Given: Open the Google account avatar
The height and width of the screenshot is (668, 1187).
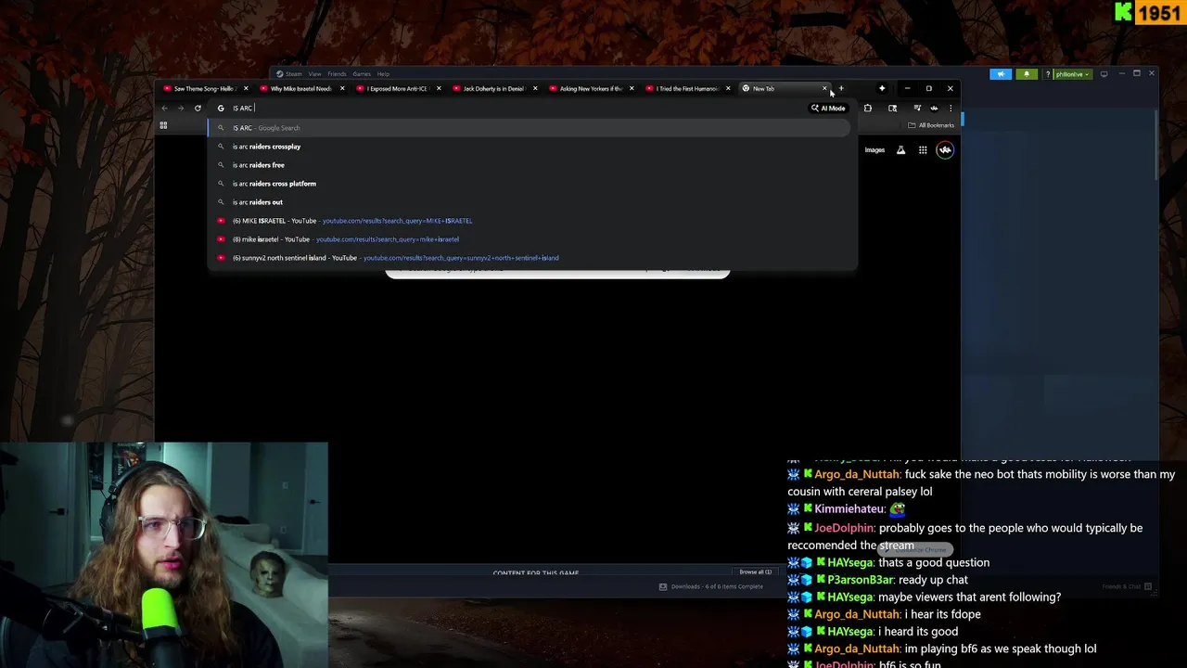Looking at the screenshot, I should pyautogui.click(x=945, y=150).
